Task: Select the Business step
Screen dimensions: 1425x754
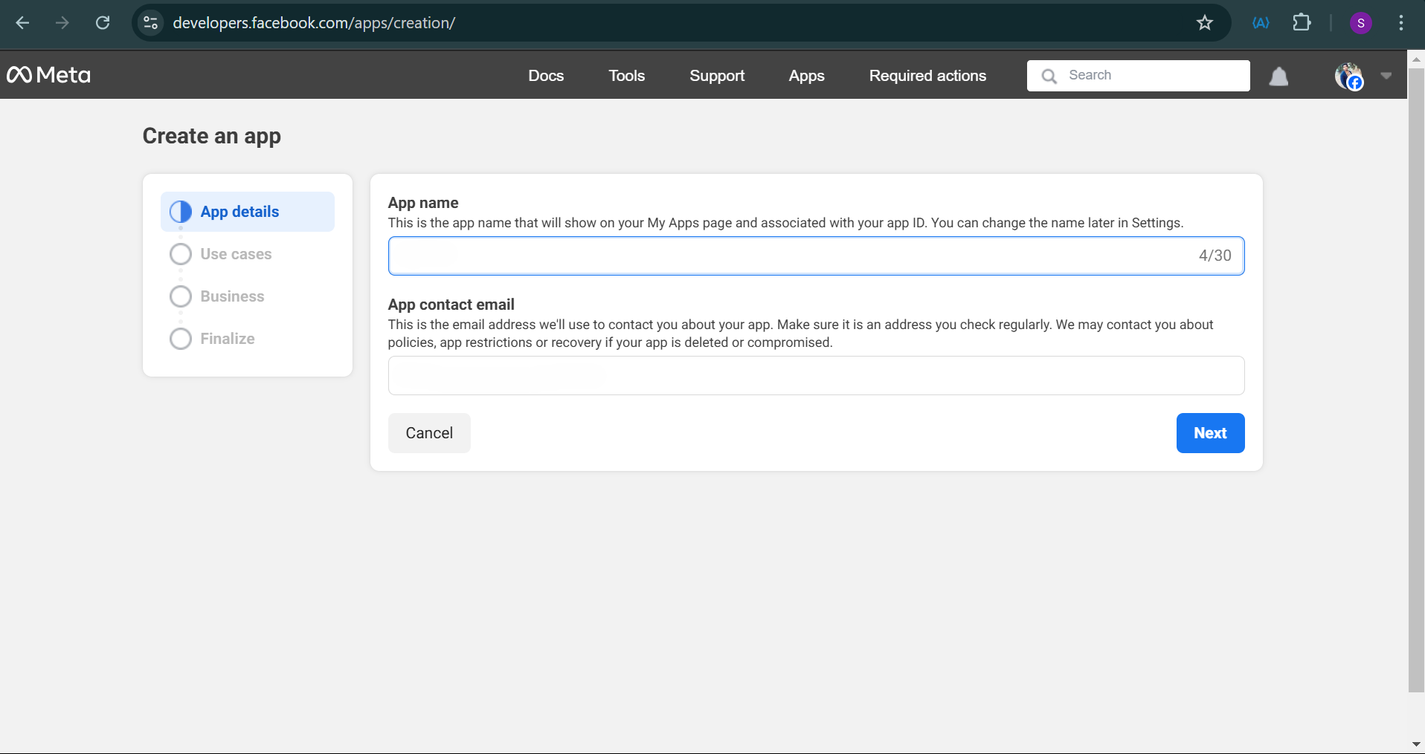Action: point(232,296)
